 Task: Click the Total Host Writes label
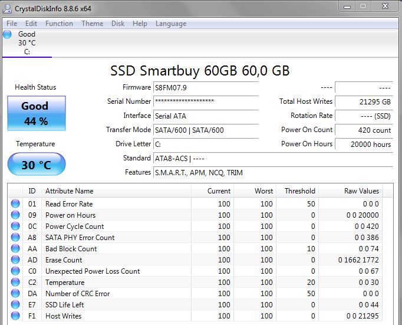click(x=306, y=101)
